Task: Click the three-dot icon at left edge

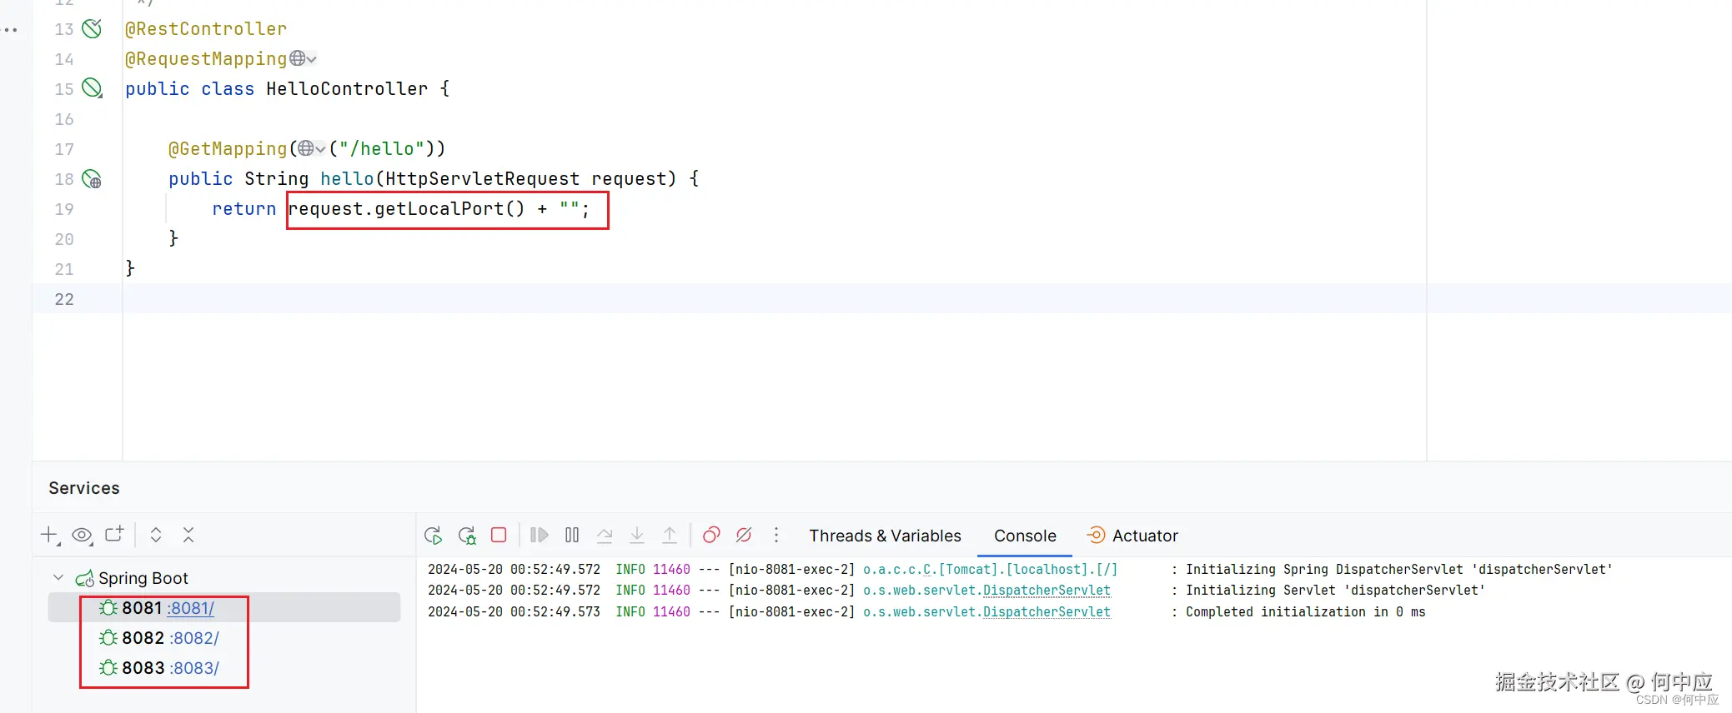Action: click(10, 30)
